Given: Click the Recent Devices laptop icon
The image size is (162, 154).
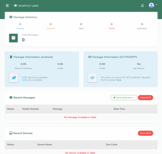Looking at the screenshot, I should pos(11,133).
